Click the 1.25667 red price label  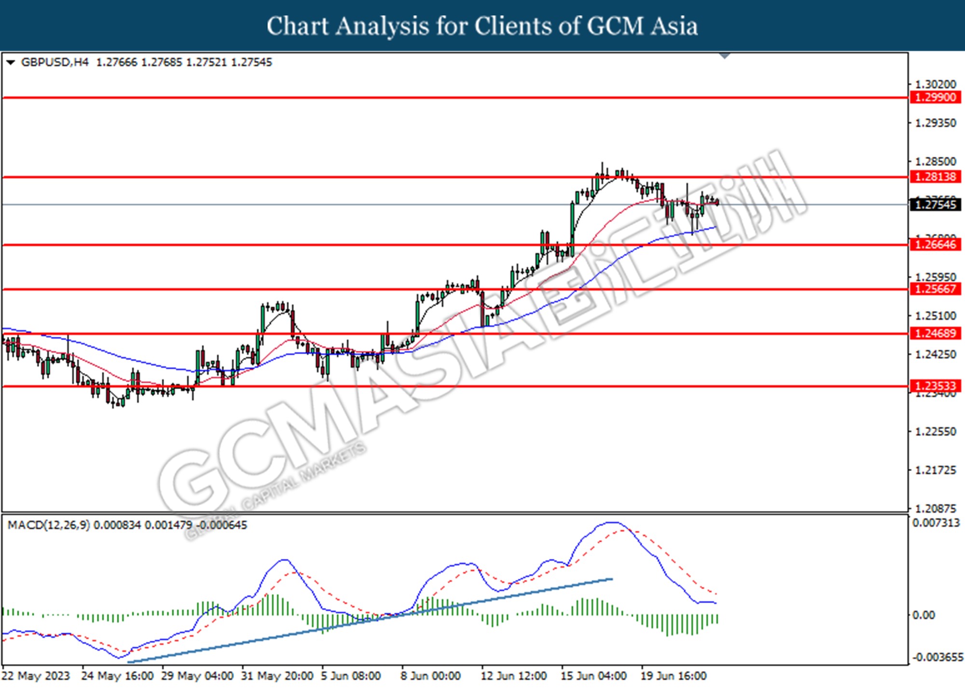click(x=935, y=289)
